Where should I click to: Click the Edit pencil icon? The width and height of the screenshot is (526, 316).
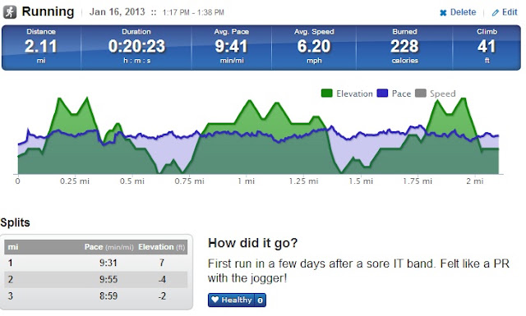click(x=495, y=13)
